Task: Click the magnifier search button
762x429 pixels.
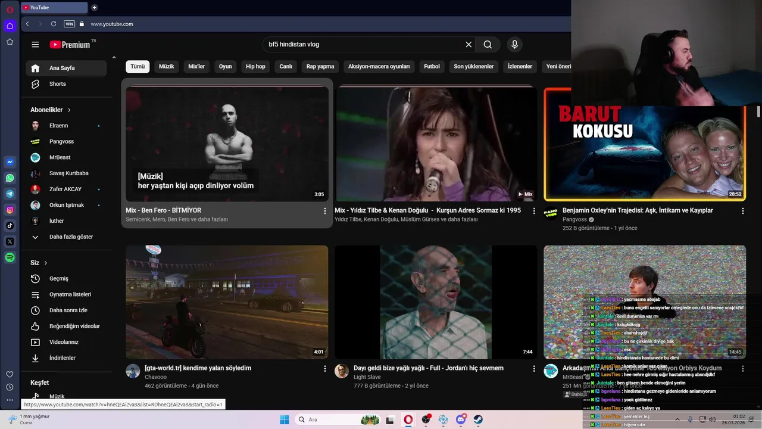Action: 488,45
